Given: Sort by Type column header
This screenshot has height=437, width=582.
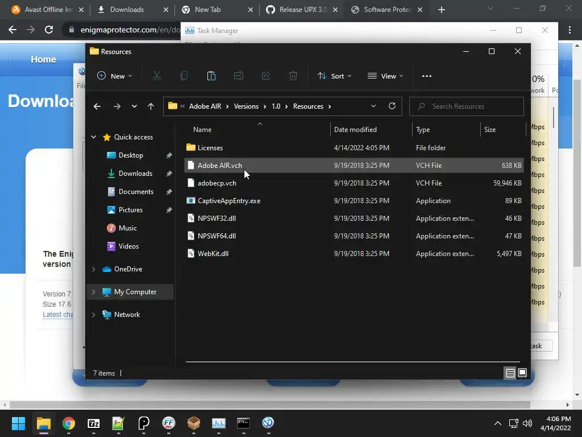Looking at the screenshot, I should [x=423, y=130].
